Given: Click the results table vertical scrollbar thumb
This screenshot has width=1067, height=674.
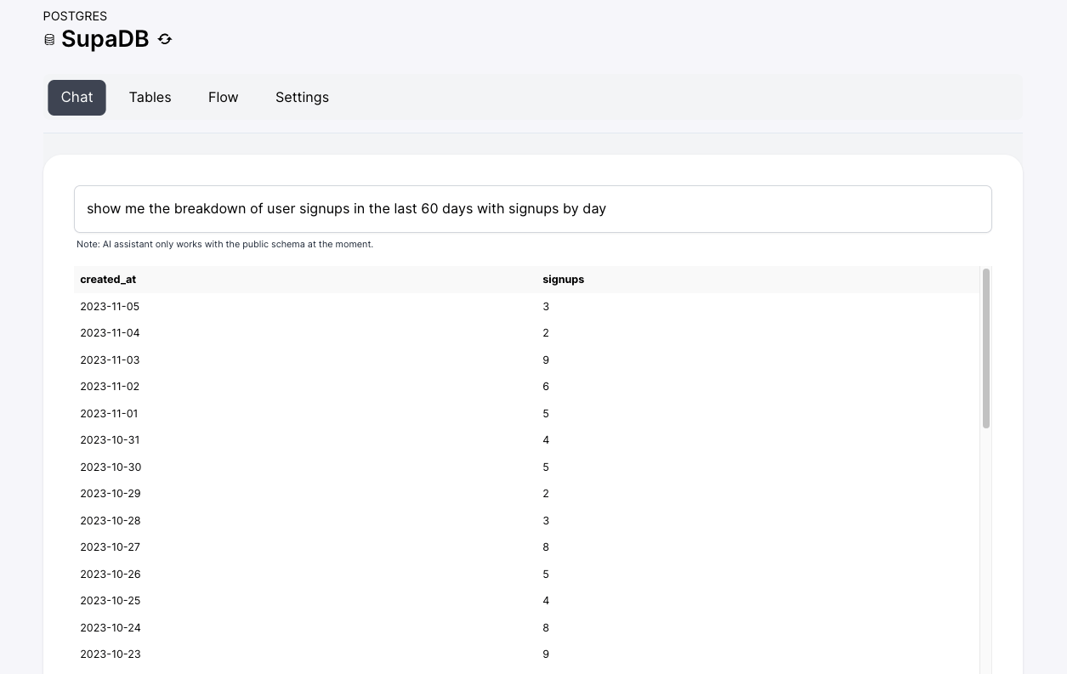Looking at the screenshot, I should 986,348.
